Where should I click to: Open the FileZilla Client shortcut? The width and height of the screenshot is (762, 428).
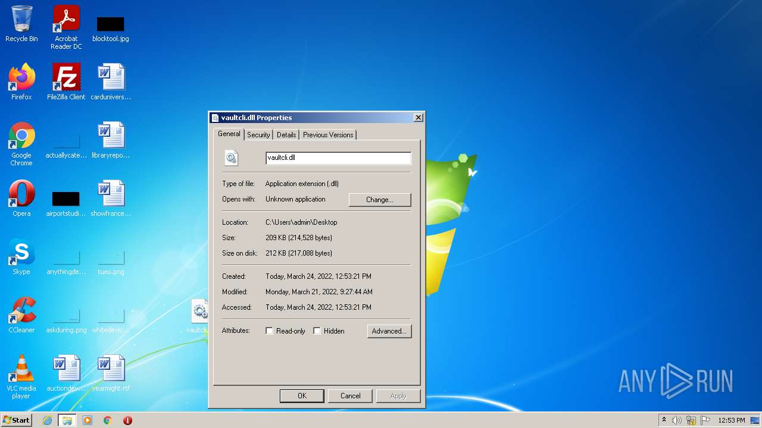(66, 82)
